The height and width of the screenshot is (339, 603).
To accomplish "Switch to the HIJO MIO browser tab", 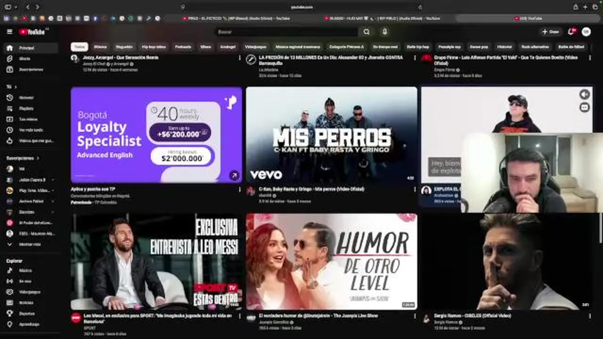I will (x=382, y=18).
